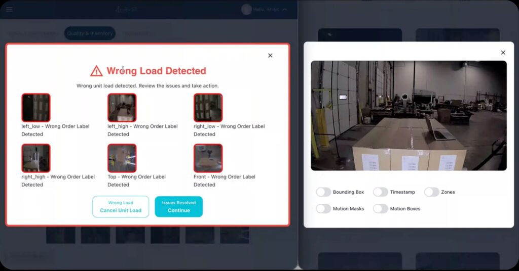Close the camera preview panel
The width and height of the screenshot is (519, 271).
503,53
